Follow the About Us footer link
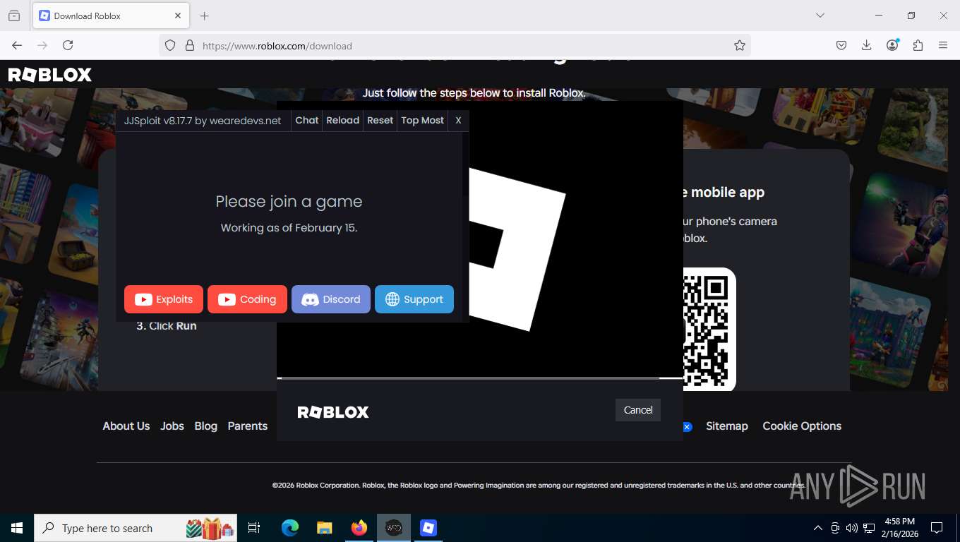Screen dimensions: 960x542 [x=126, y=426]
